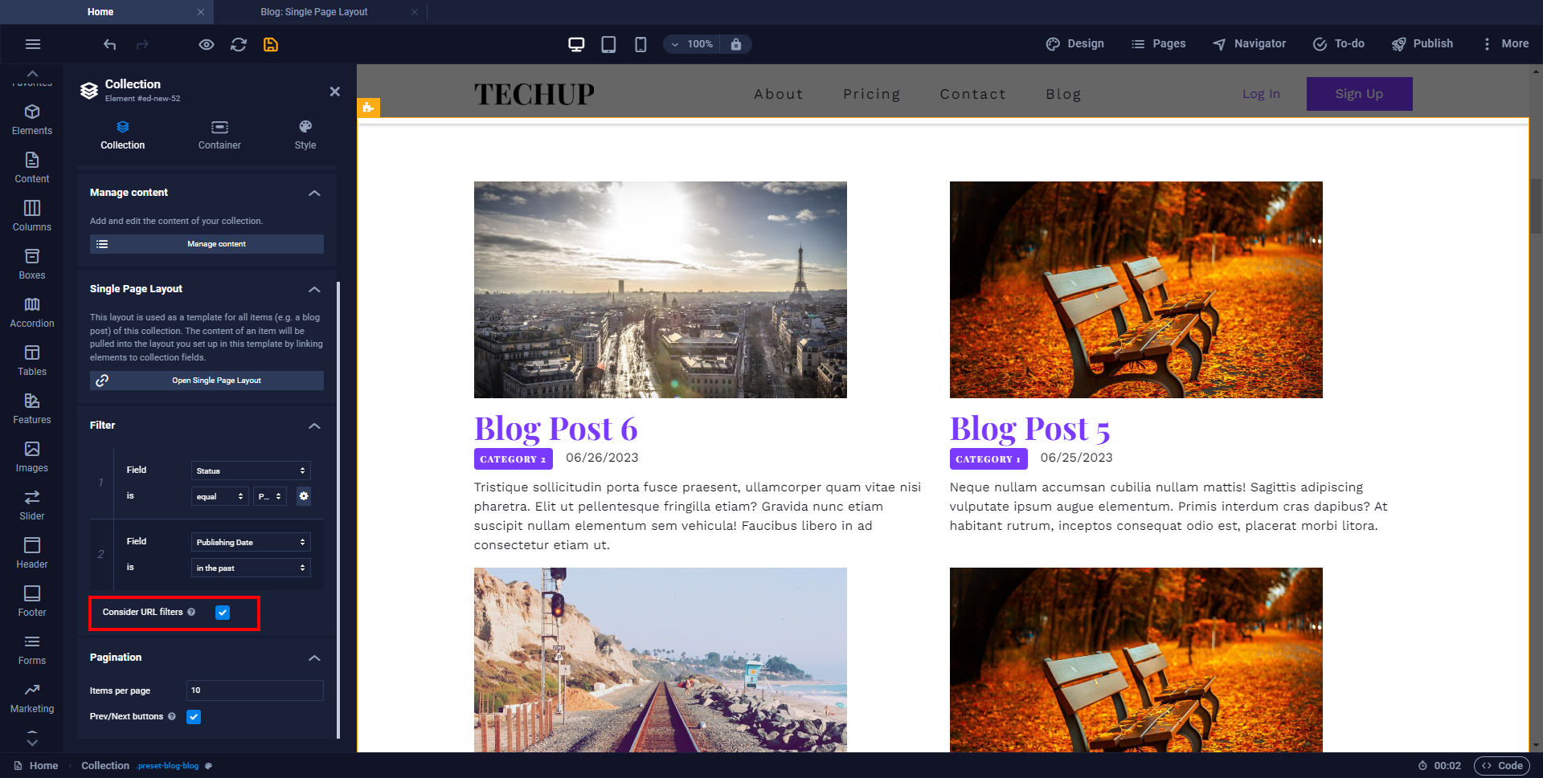The image size is (1543, 778).
Task: Show help for Prev/Next buttons
Action: tap(171, 716)
